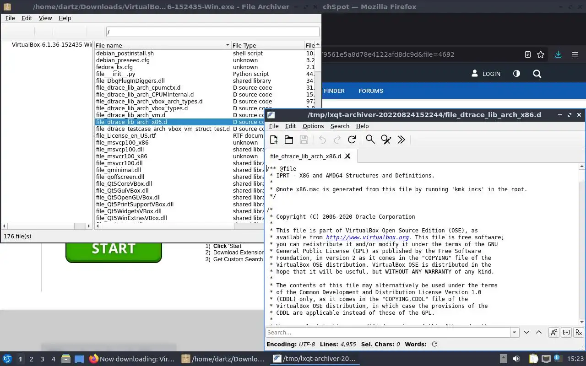Open the Find magnifier tool in the editor toolbar
The height and width of the screenshot is (366, 586).
[370, 140]
